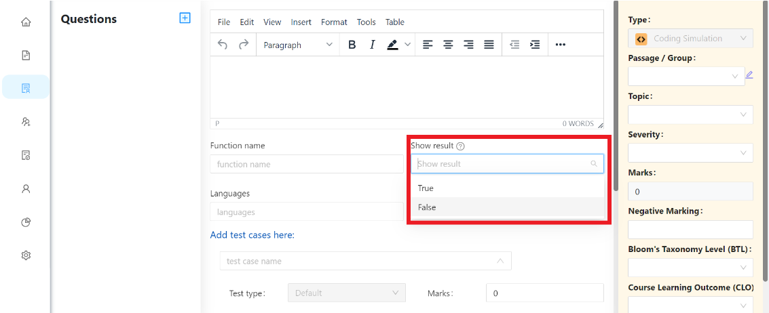Image resolution: width=769 pixels, height=313 pixels.
Task: Show more toolbar options (three dots)
Action: [x=560, y=45]
